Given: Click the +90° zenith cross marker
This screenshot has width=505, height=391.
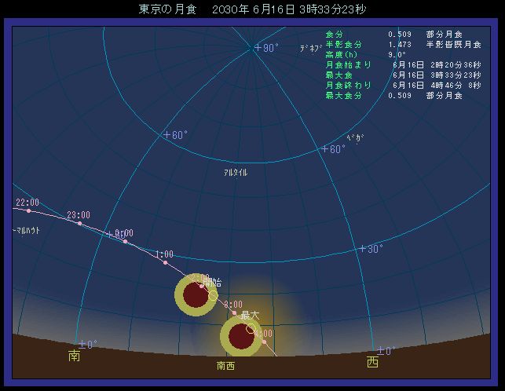Looking at the screenshot, I should pyautogui.click(x=256, y=48).
